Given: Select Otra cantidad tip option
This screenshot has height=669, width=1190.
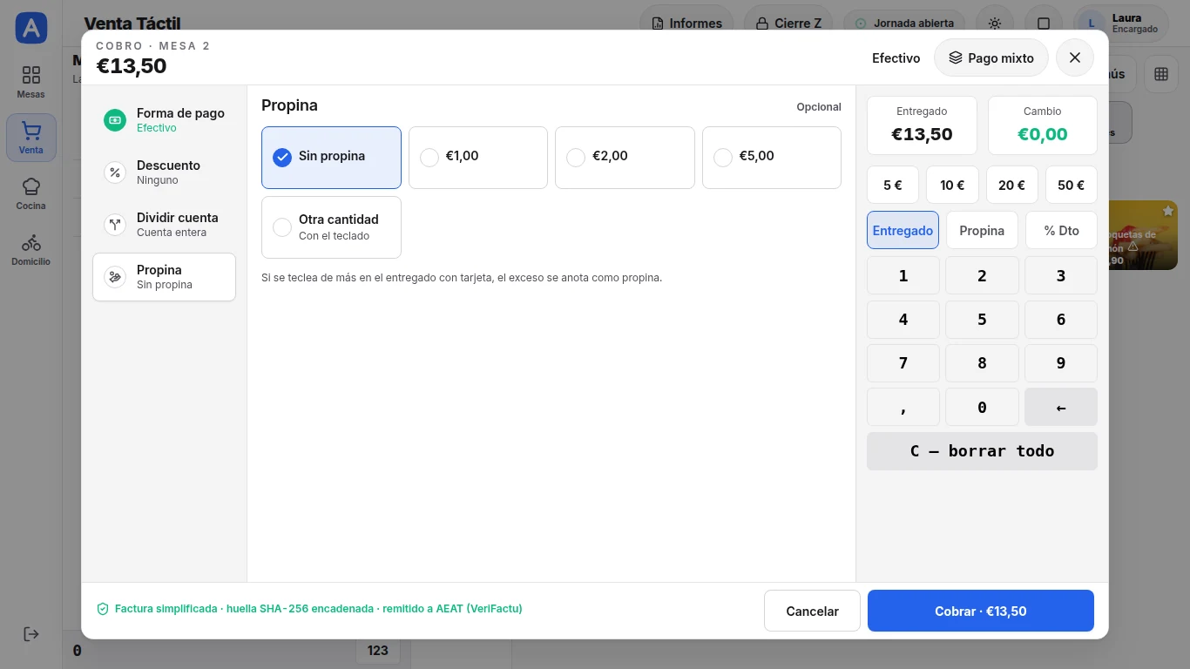Looking at the screenshot, I should [x=331, y=227].
